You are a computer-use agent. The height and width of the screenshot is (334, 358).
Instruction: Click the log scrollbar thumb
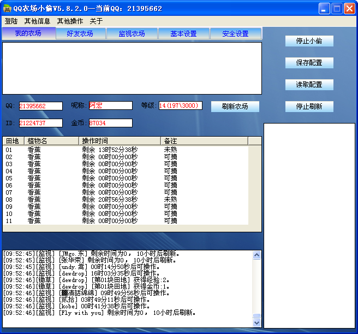tap(256, 316)
